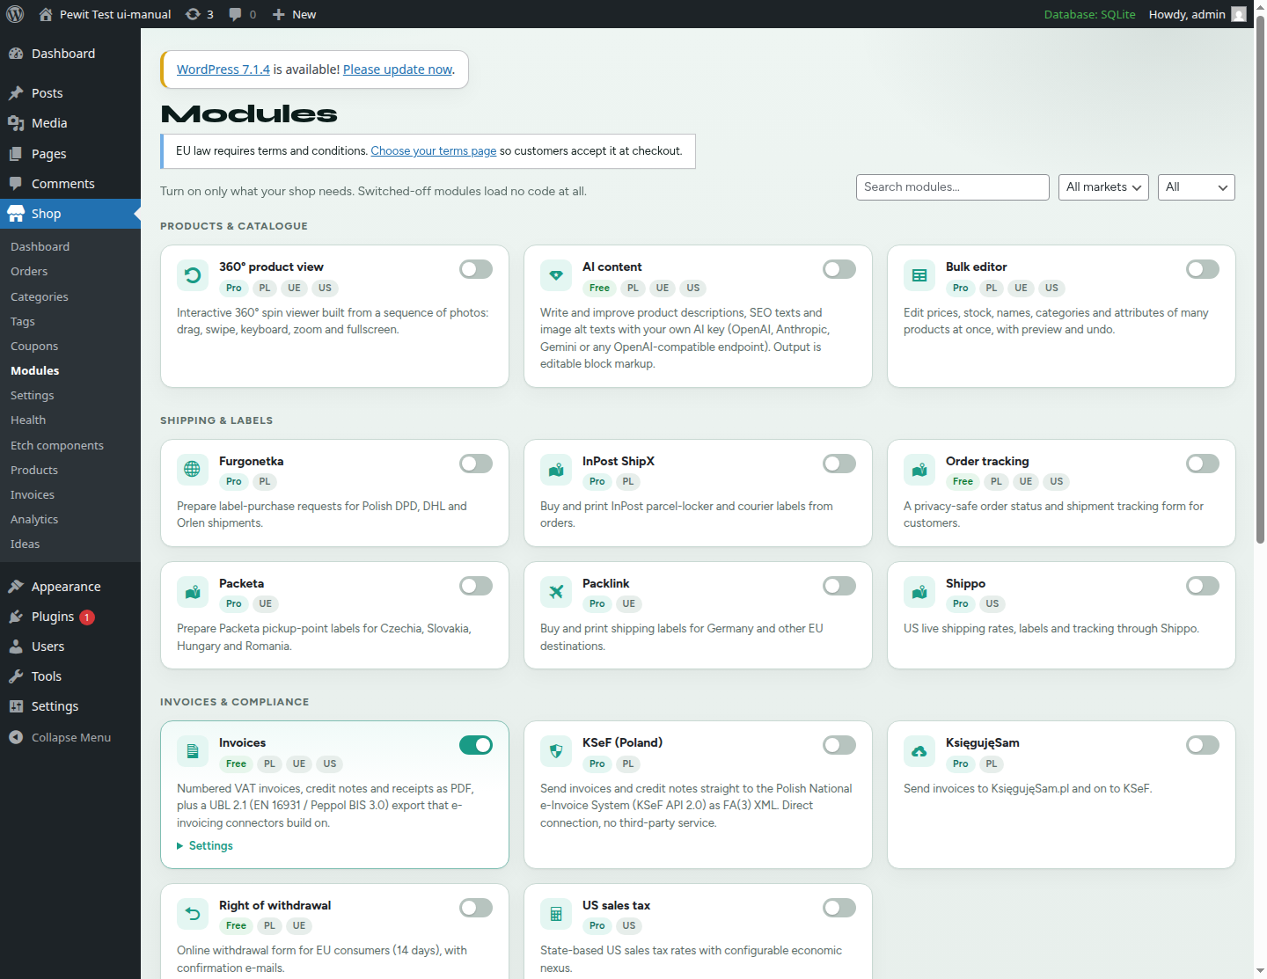Click the Furgonetka globe icon
Image resolution: width=1267 pixels, height=979 pixels.
click(x=193, y=470)
